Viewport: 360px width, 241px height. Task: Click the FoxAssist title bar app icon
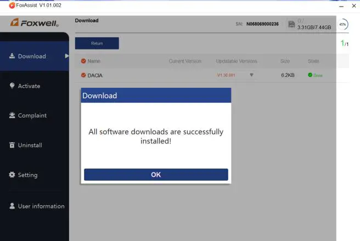[12, 5]
